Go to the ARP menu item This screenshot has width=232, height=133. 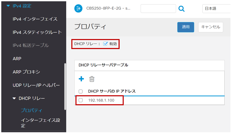click(17, 59)
